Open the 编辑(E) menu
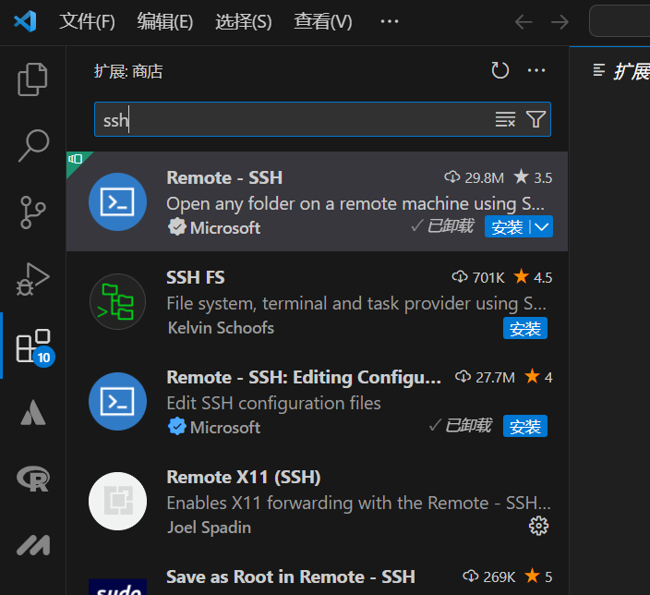 click(165, 21)
